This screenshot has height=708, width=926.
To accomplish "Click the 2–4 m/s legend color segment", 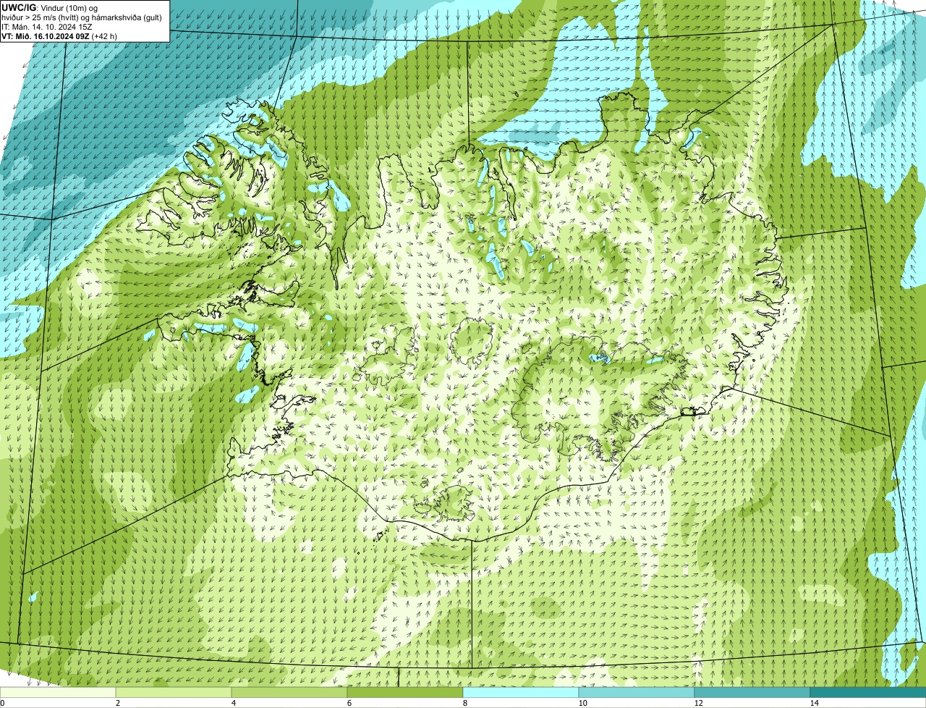I will pos(174,692).
